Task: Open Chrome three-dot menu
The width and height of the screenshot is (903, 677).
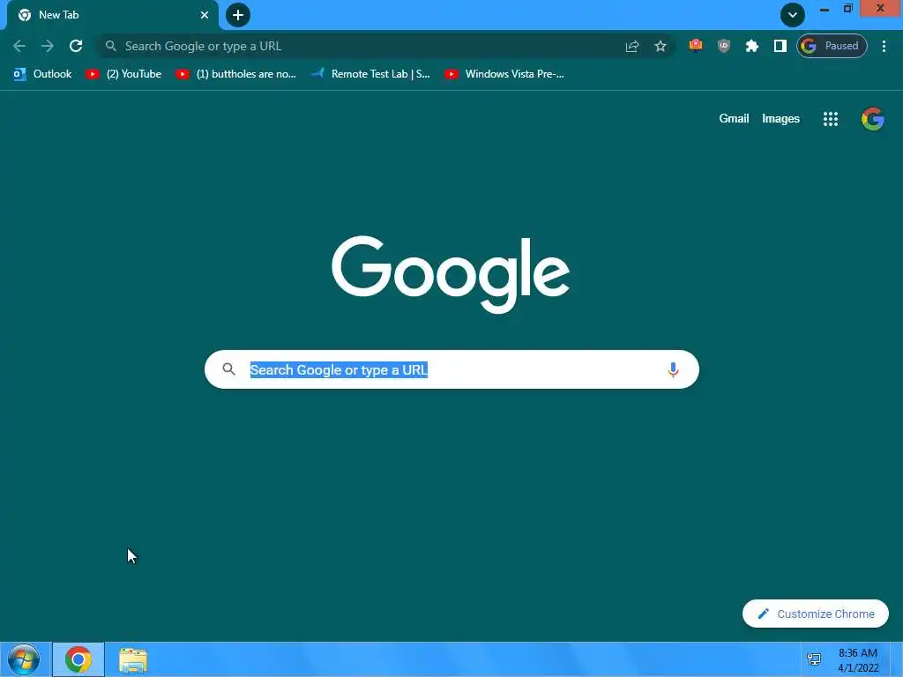Action: pos(884,46)
